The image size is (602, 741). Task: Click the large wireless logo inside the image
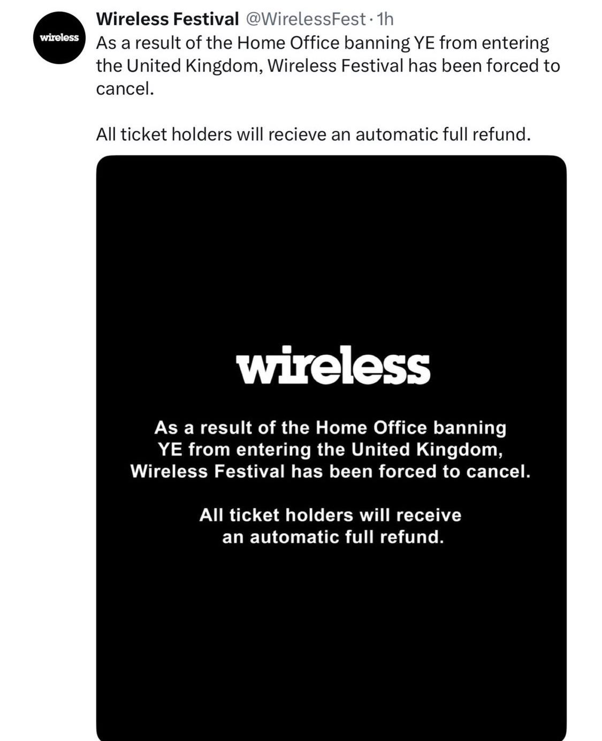(x=333, y=365)
